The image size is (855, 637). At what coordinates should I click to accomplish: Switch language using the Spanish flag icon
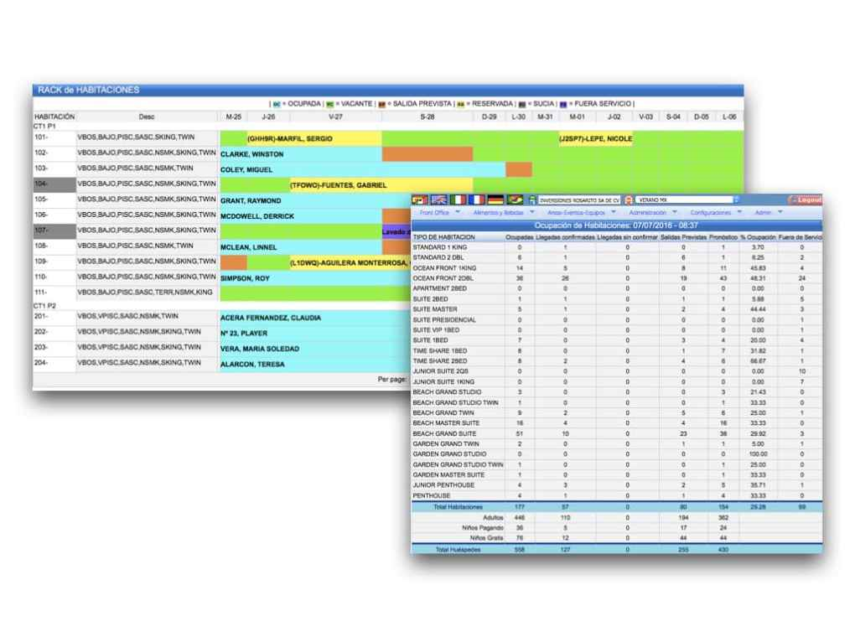(419, 200)
